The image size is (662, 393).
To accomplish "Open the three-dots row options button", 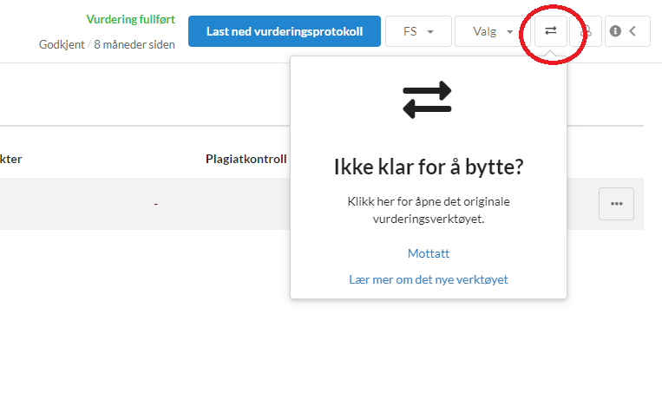I will click(x=616, y=204).
